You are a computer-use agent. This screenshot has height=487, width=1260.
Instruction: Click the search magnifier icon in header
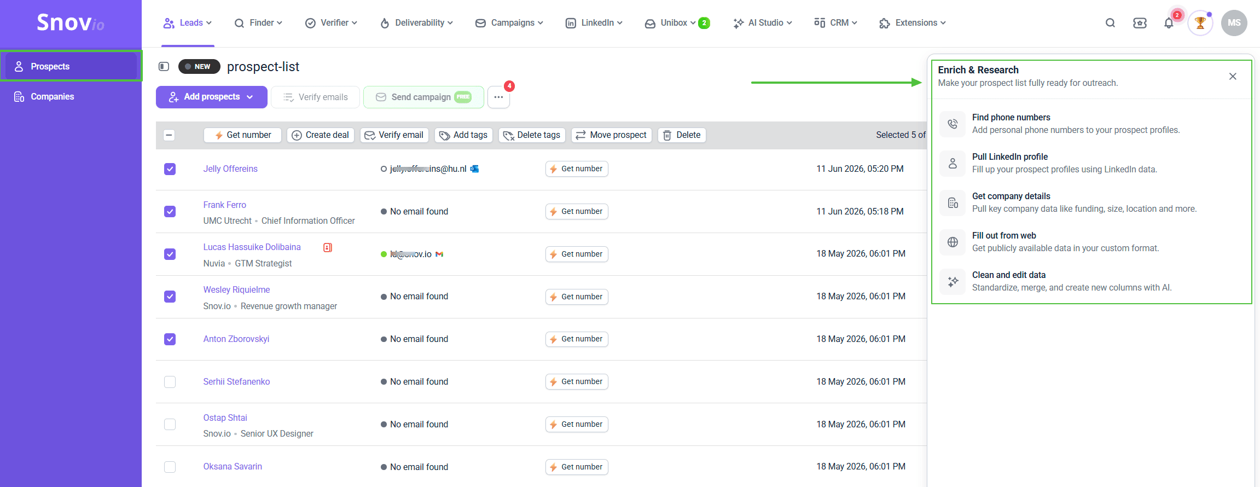[1110, 23]
